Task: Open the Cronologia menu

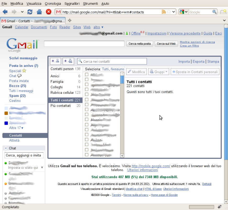Action: (x=53, y=3)
